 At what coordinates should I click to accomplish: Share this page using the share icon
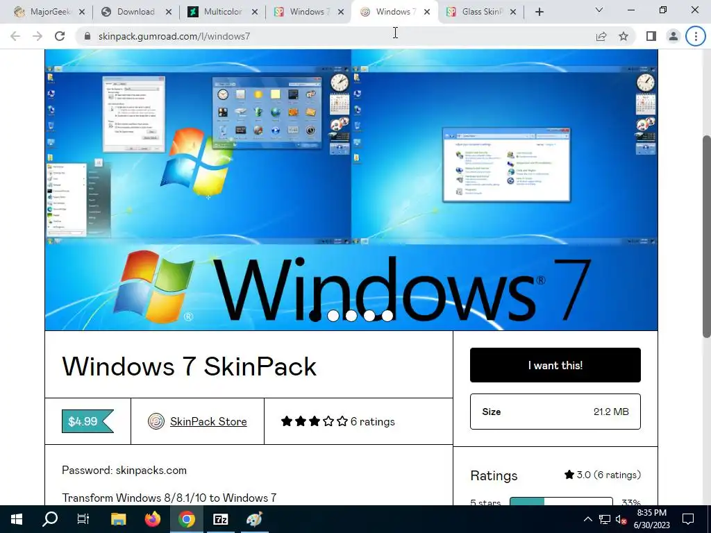click(601, 36)
